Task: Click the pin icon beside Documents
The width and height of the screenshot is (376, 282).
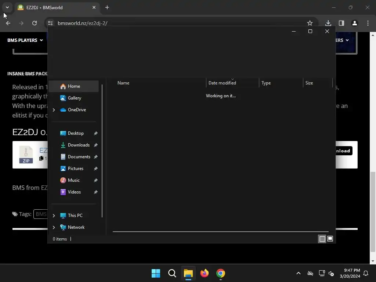Action: (96, 157)
